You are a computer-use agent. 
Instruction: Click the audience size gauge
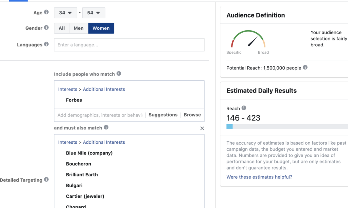coord(248,39)
